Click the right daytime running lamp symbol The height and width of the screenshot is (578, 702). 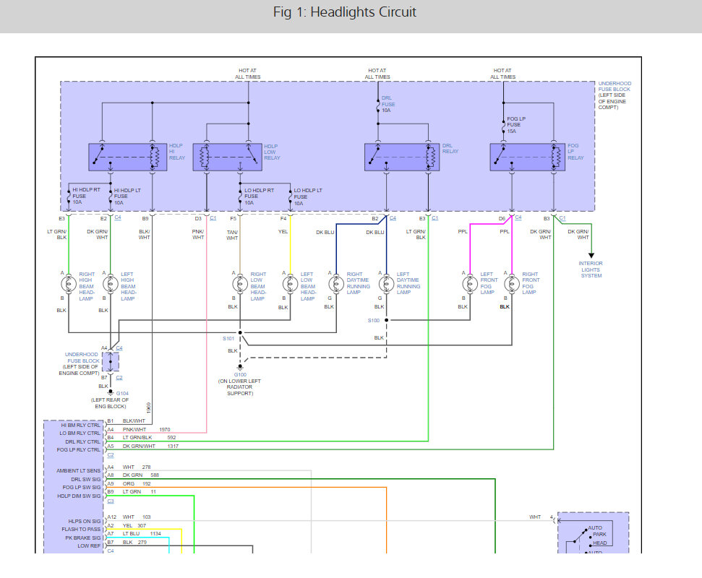click(x=336, y=284)
